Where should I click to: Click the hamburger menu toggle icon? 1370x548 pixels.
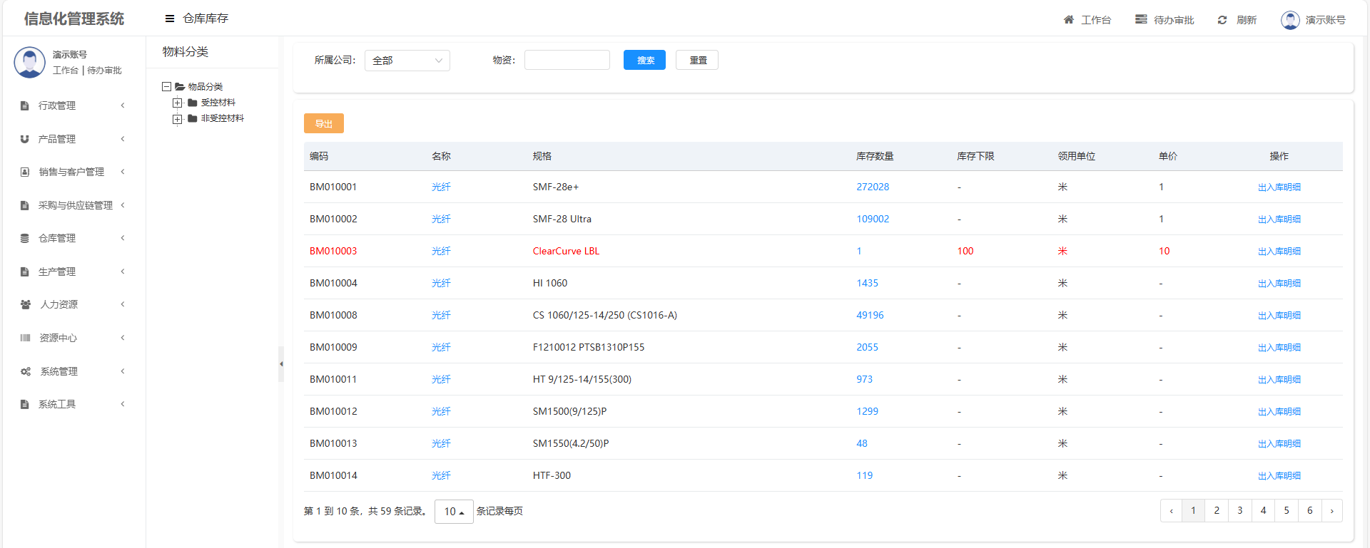170,19
